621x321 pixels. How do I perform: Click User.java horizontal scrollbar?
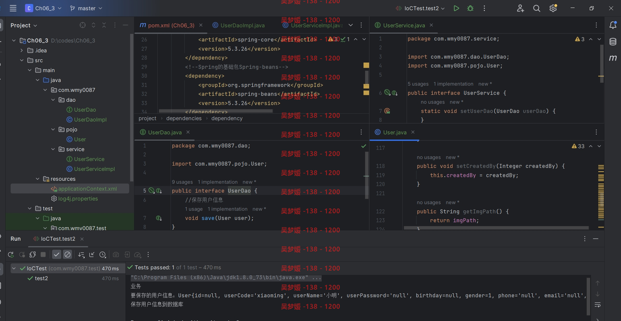[x=496, y=228]
